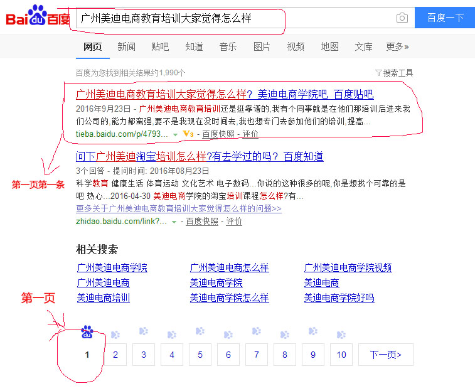Click the current page number 1
This screenshot has width=475, height=391.
click(87, 355)
